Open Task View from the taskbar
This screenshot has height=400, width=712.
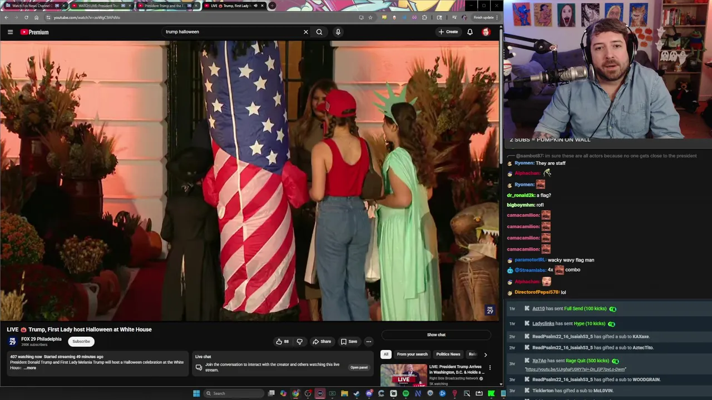271,393
